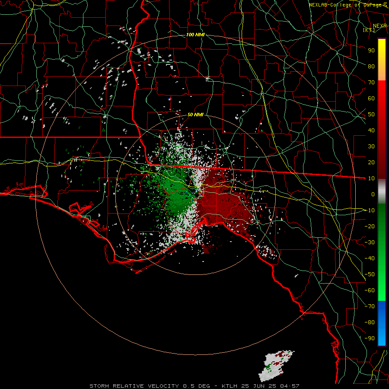Viewport: 389px width, 389px height.
Task: Select the "60" value on velocity scale
Action: [x=371, y=99]
